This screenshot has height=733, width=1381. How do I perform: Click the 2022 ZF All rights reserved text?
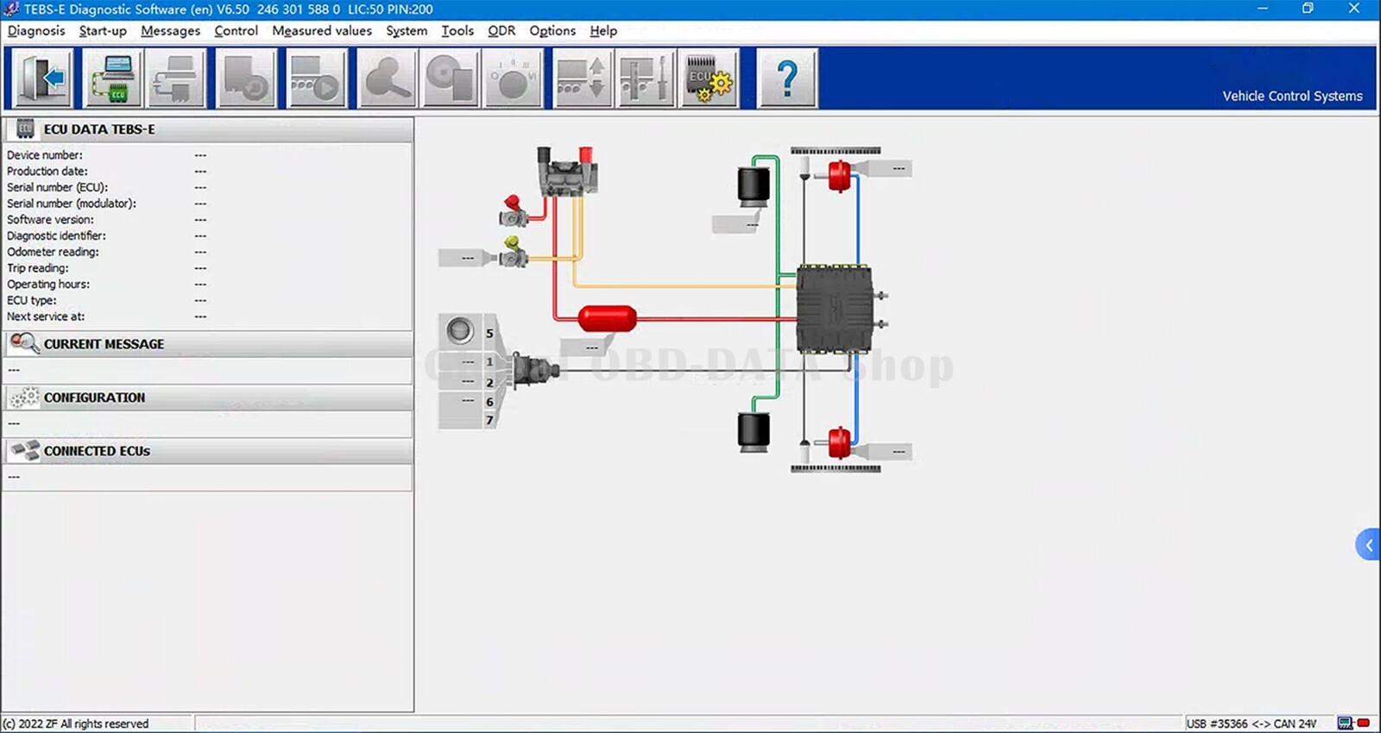(x=76, y=724)
